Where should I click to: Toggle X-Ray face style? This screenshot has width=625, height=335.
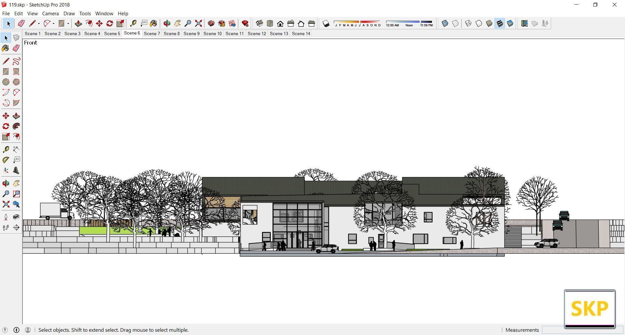(445, 23)
